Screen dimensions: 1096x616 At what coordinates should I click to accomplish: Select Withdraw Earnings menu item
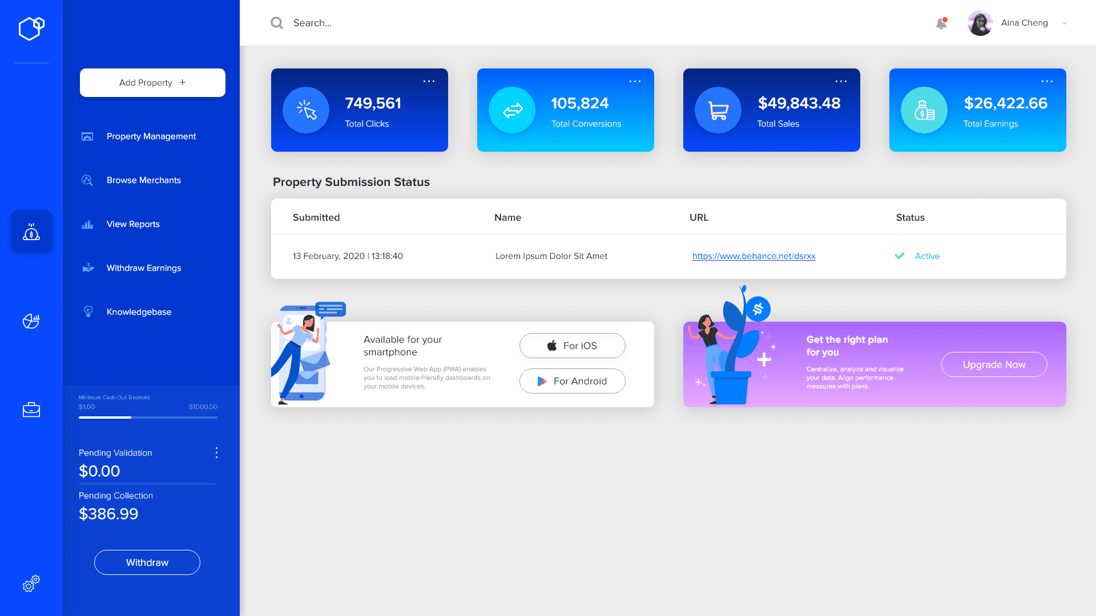pyautogui.click(x=143, y=268)
